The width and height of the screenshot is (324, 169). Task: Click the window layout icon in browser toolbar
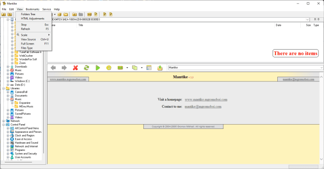(149, 68)
